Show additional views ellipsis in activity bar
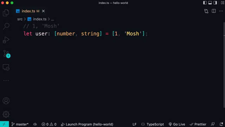Image resolution: width=225 pixels, height=127 pixels. click(x=6, y=80)
